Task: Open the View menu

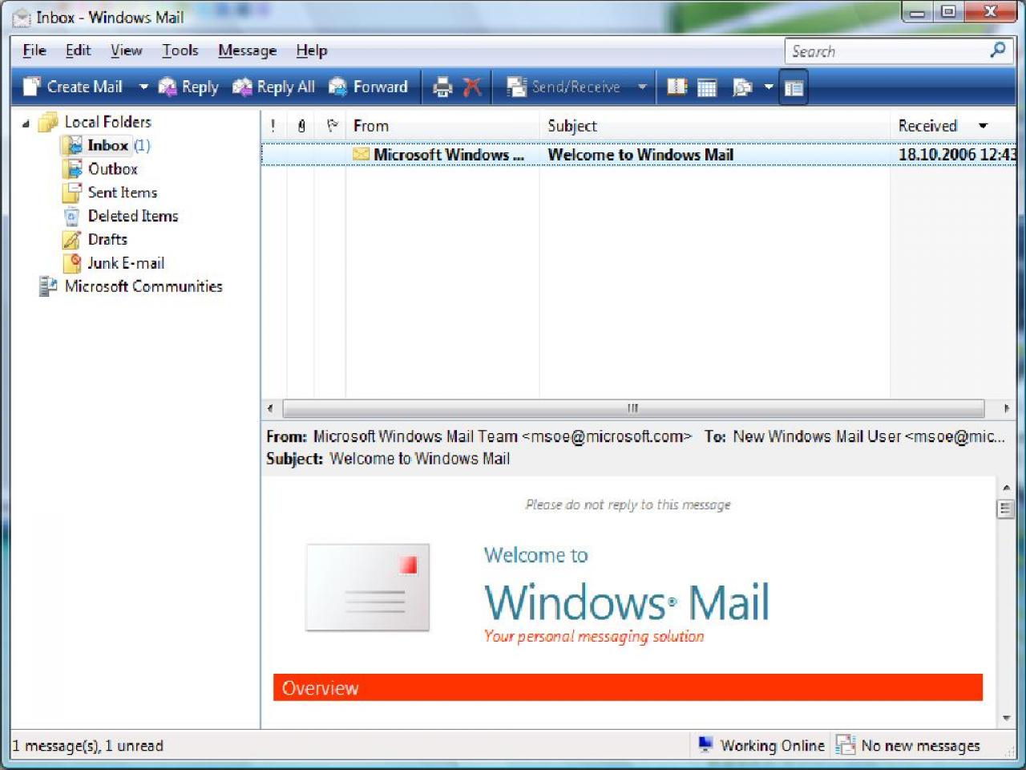Action: coord(127,51)
